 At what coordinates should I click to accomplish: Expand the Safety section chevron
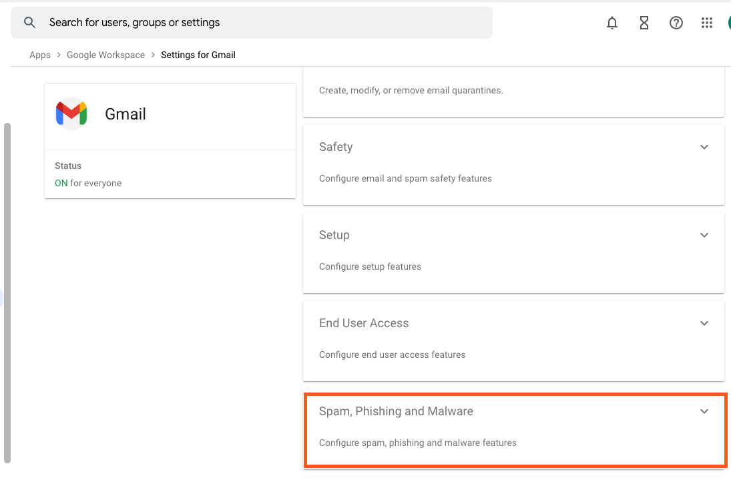tap(704, 147)
